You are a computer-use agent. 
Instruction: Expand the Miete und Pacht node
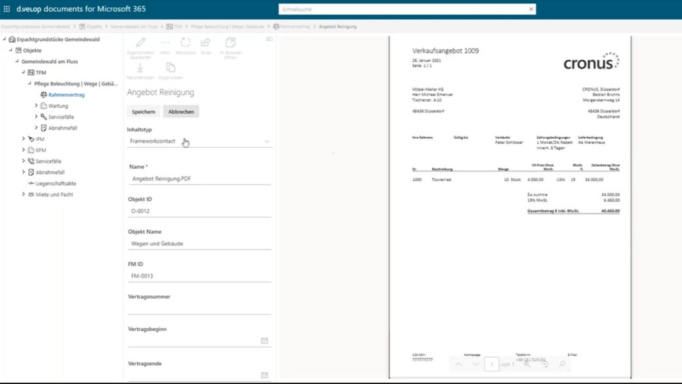click(x=24, y=194)
